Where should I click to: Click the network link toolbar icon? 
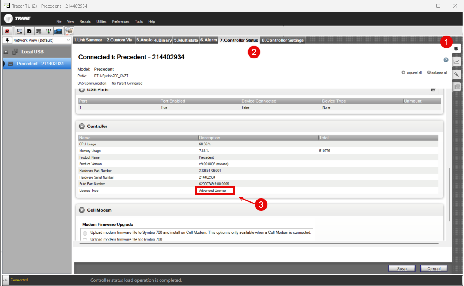48,31
